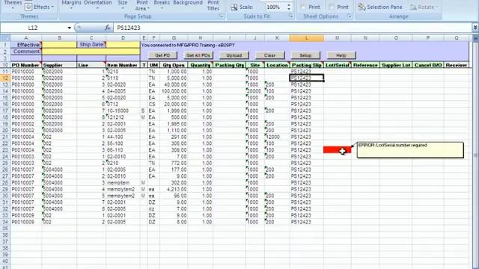Open the Margins dropdown

click(x=71, y=4)
